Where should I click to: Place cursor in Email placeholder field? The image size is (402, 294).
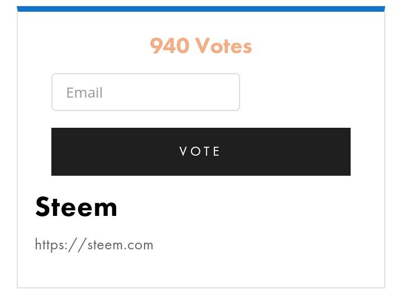pyautogui.click(x=145, y=92)
